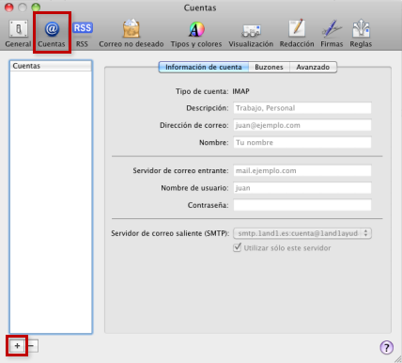Click the Descripción input field
The width and height of the screenshot is (402, 363).
(x=302, y=108)
